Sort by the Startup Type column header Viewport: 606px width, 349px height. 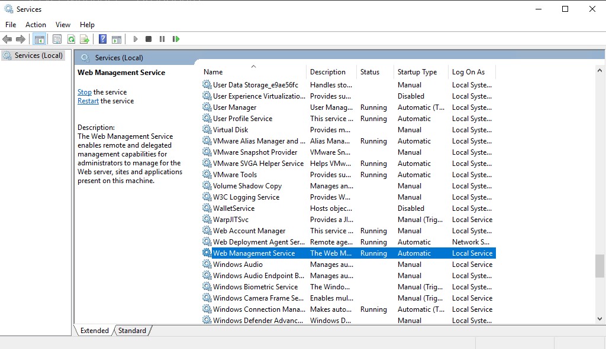coord(421,72)
